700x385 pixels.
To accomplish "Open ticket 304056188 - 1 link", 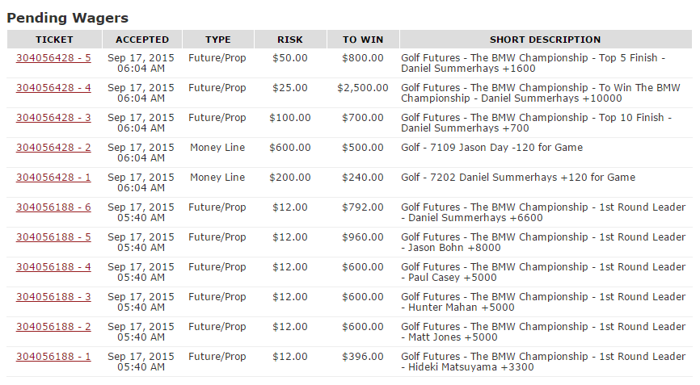I will (x=53, y=357).
